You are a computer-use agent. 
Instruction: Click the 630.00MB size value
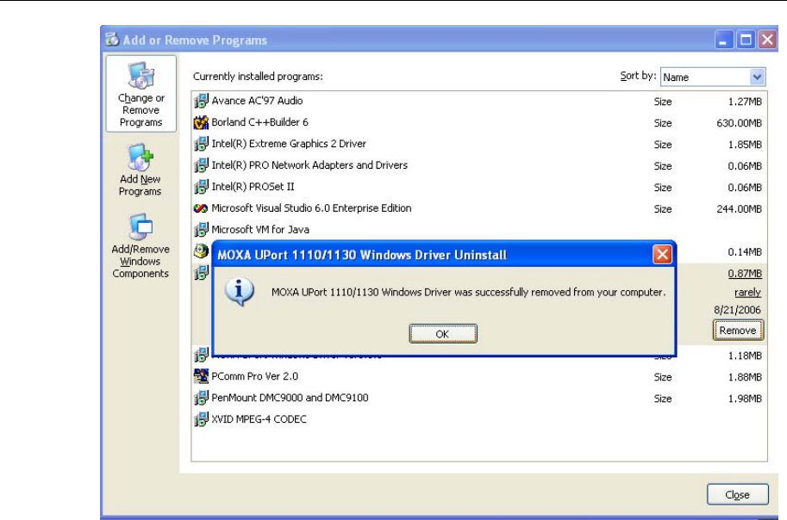pos(739,123)
